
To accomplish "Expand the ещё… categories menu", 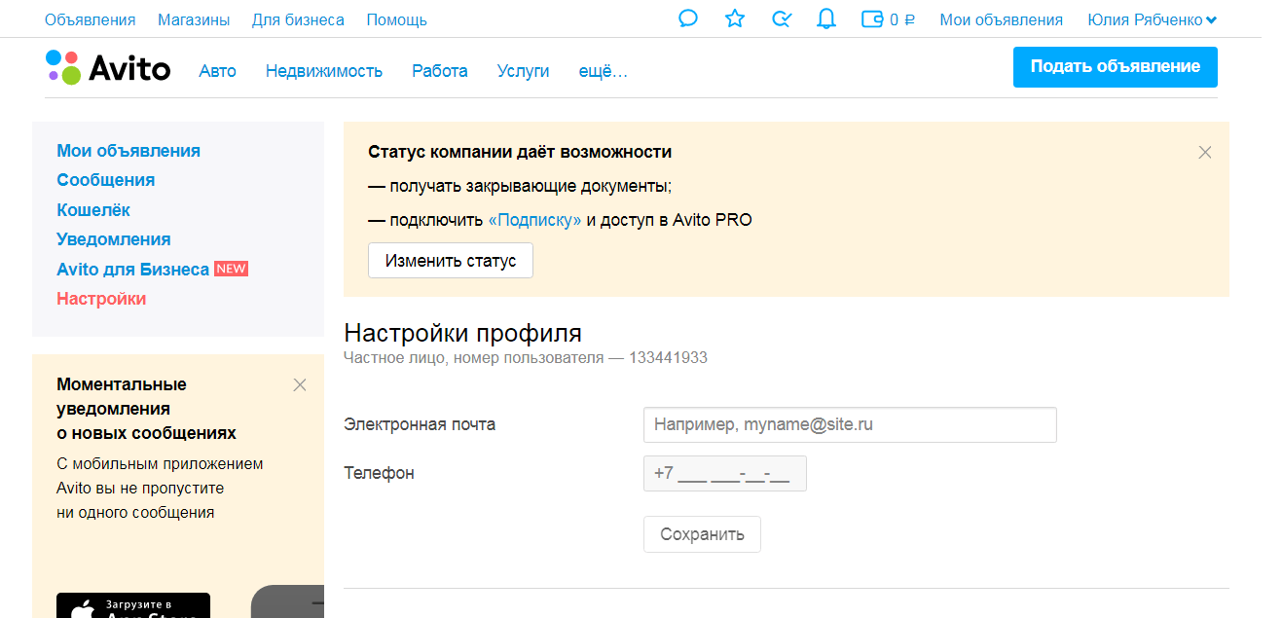I will [603, 71].
